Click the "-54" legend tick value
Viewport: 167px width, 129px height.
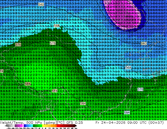(8, 128)
